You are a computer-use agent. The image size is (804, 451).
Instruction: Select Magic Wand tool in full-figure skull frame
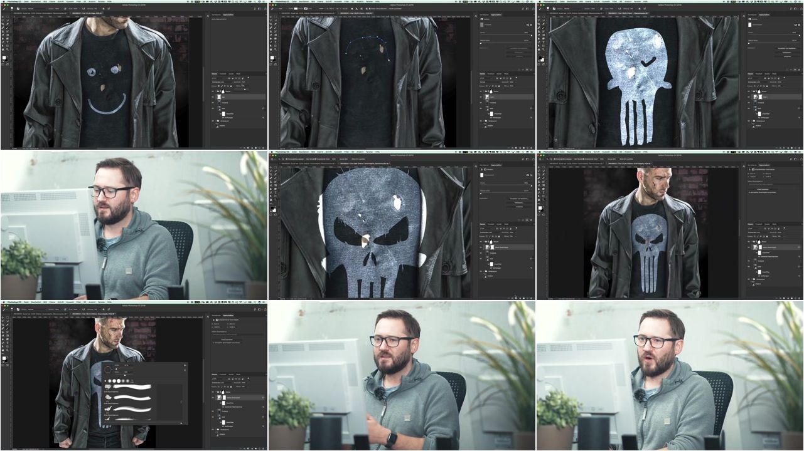[544, 171]
